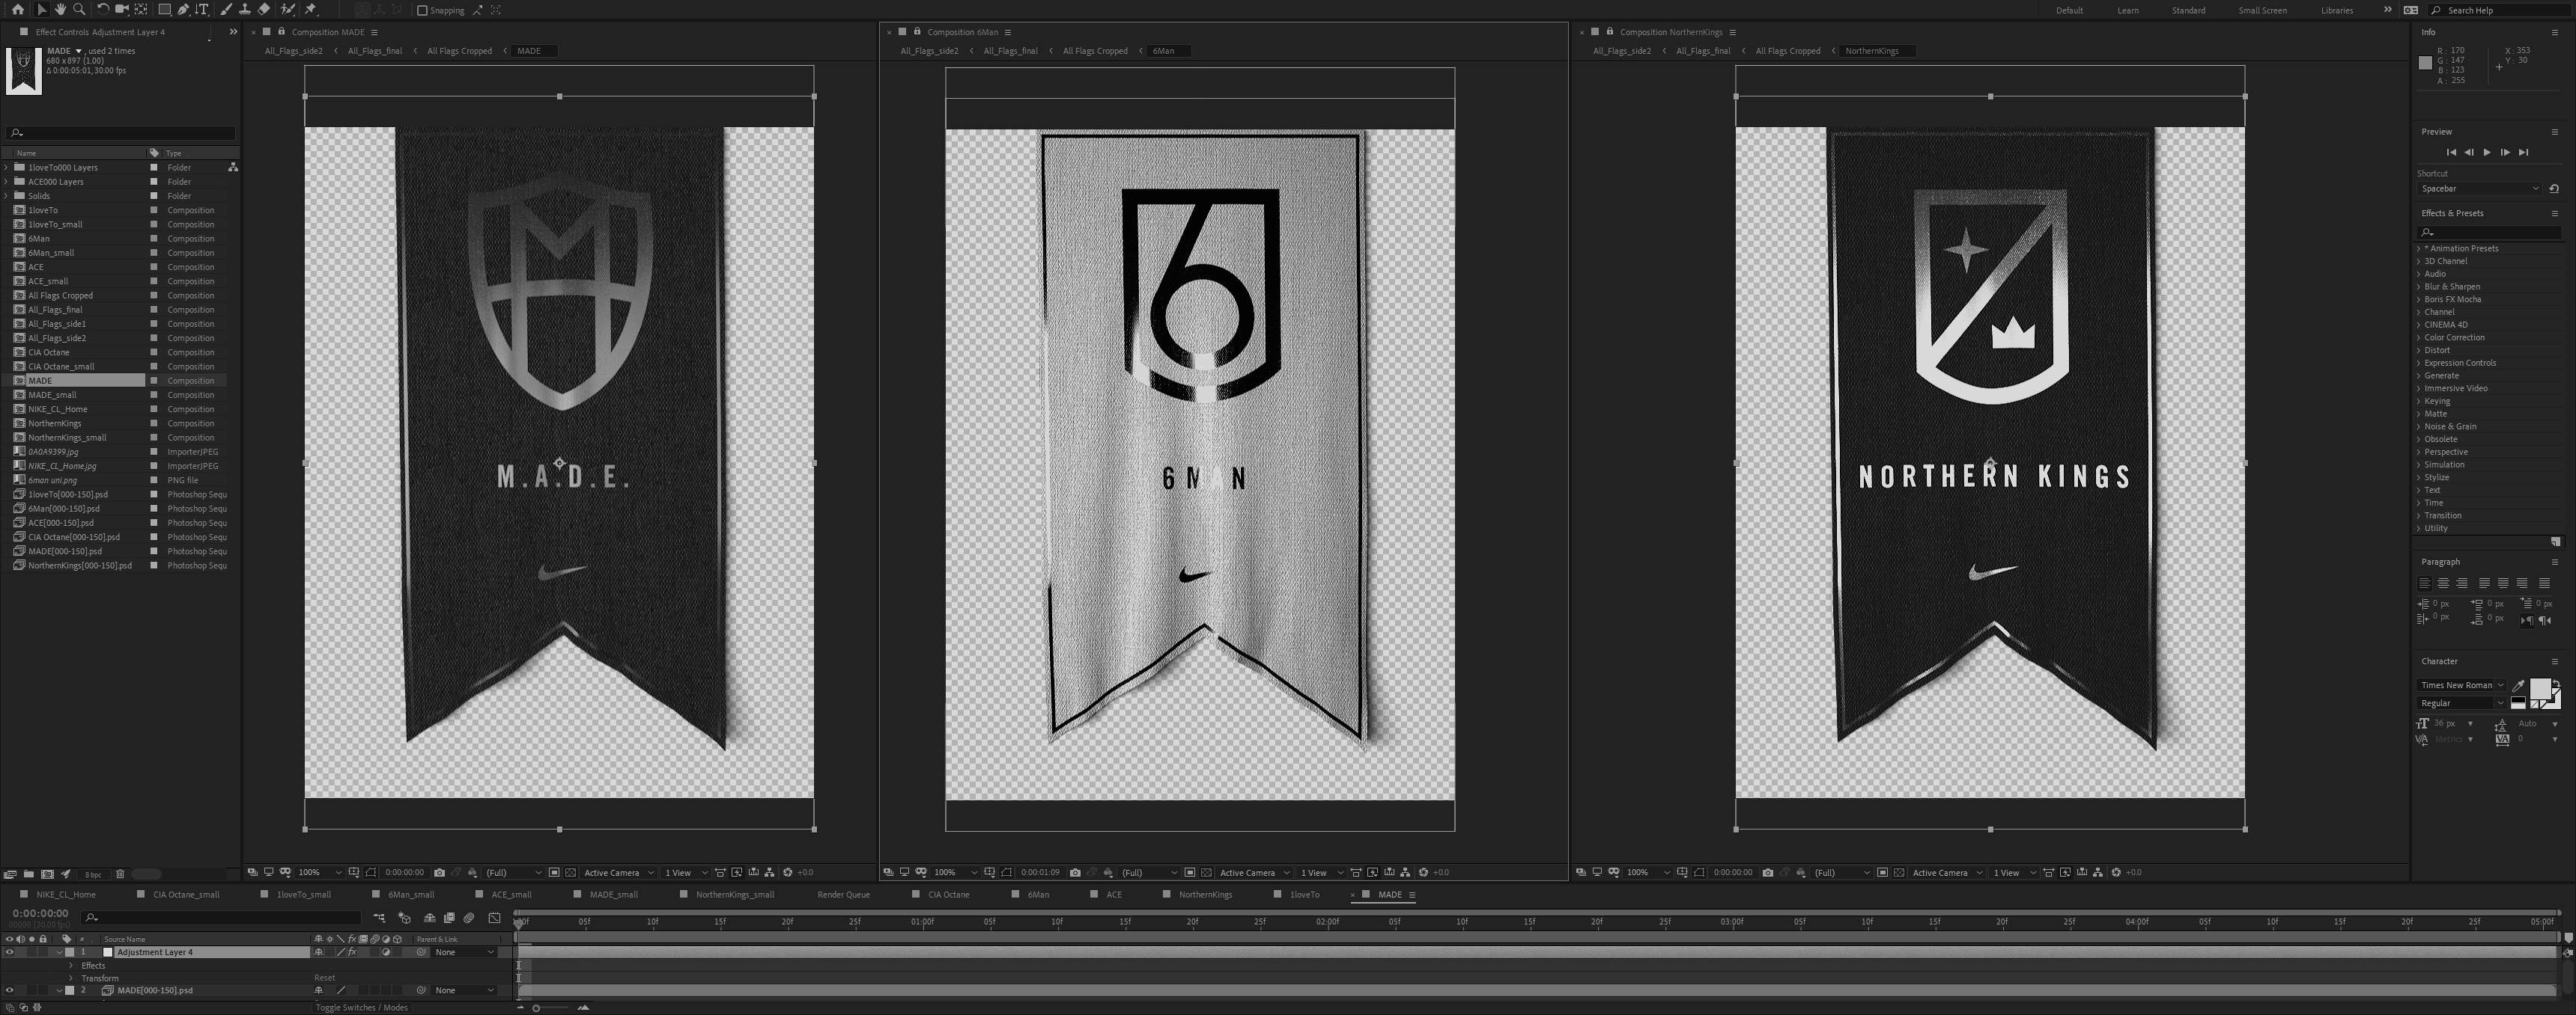
Task: Select the Selection arrow tool
Action: click(41, 9)
